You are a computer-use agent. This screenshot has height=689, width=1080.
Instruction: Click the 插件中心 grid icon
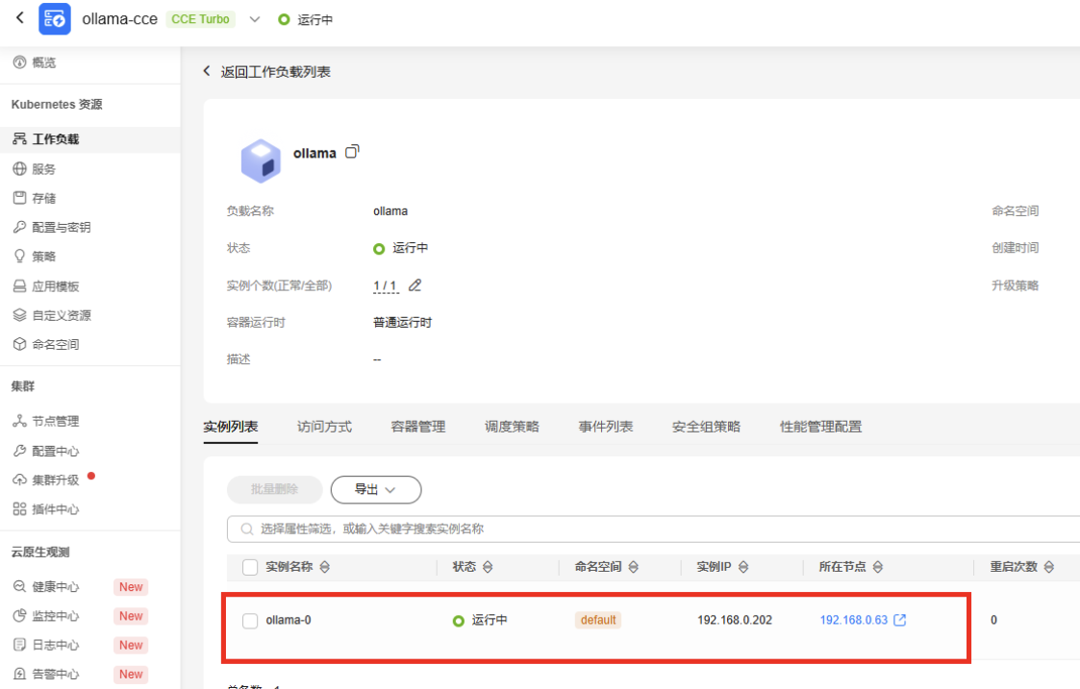click(19, 509)
